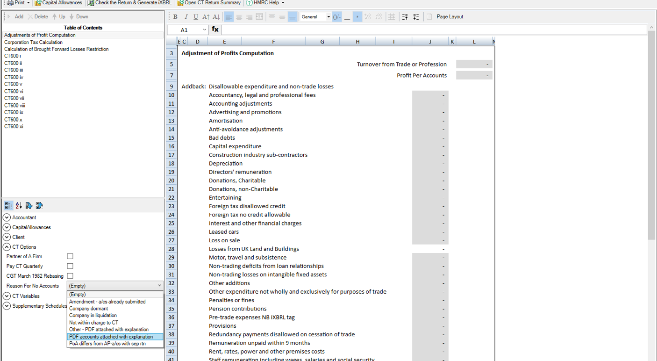Apply italic formatting
The image size is (657, 361).
coord(186,17)
